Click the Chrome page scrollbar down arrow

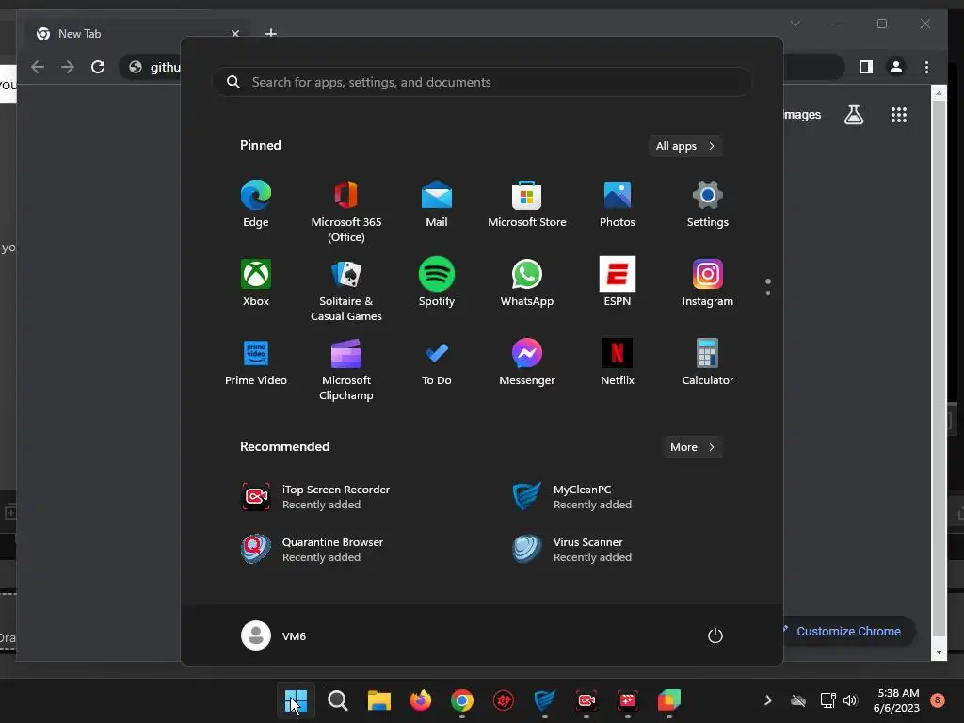tap(939, 652)
